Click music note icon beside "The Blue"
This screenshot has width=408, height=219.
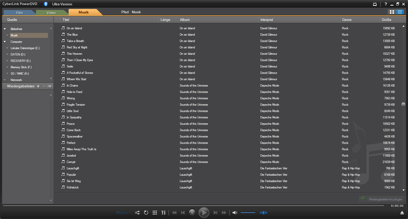click(x=63, y=34)
